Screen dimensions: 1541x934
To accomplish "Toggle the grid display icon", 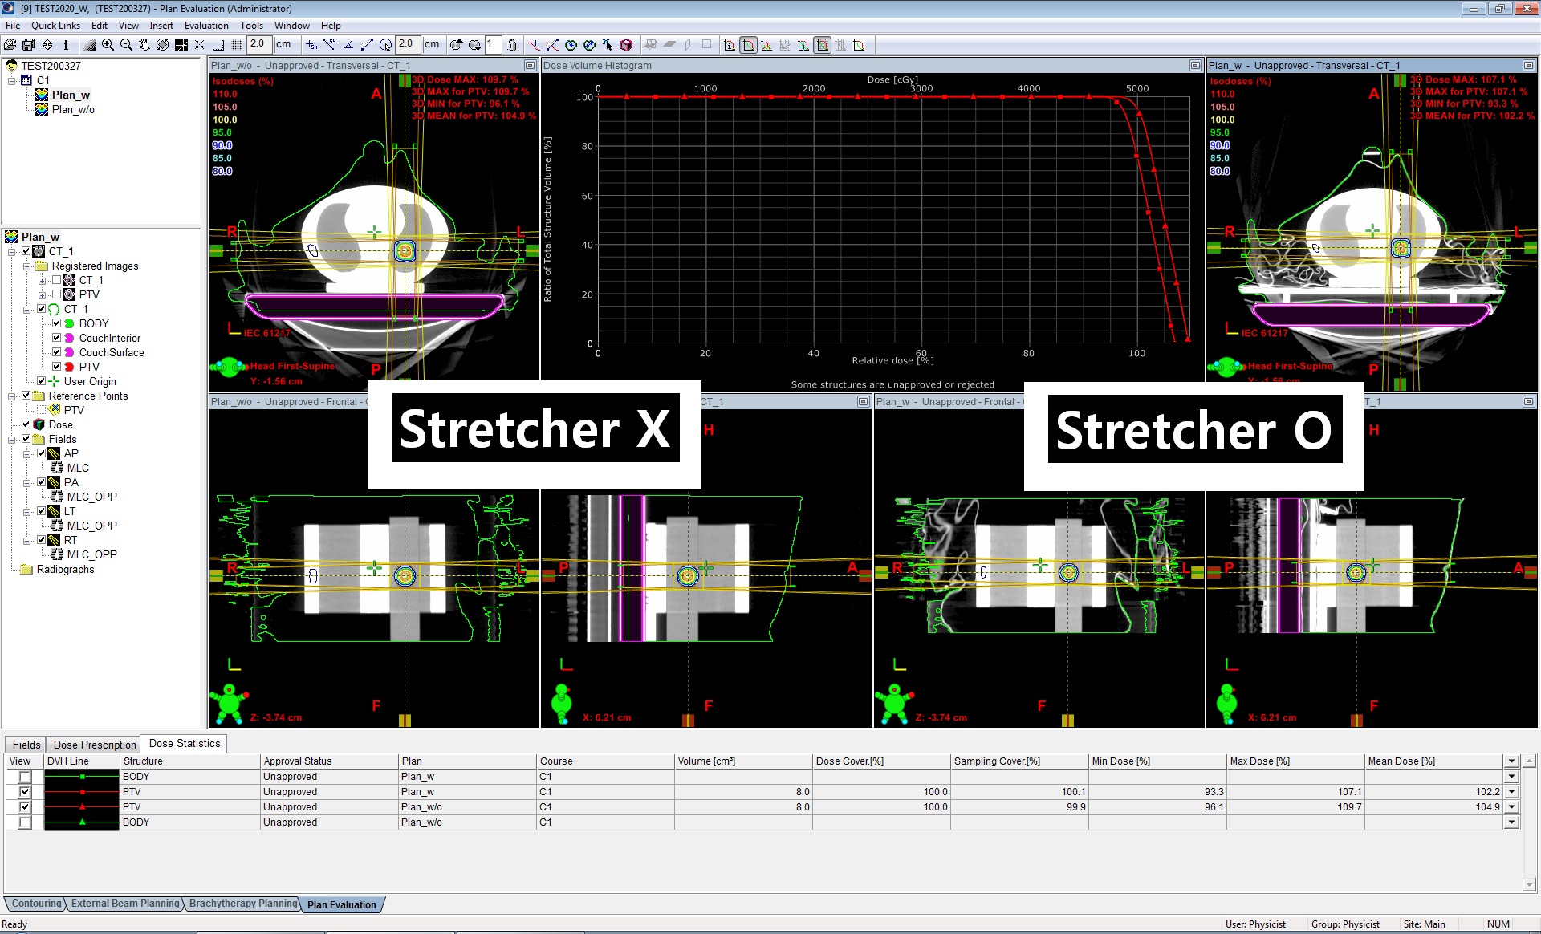I will click(237, 45).
